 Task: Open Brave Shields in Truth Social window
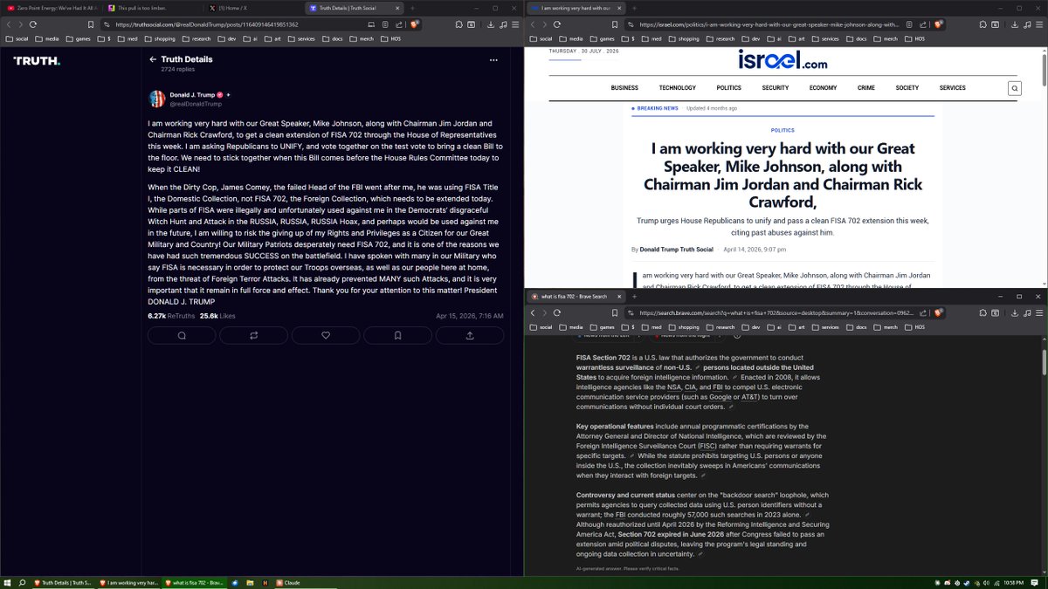tap(415, 24)
